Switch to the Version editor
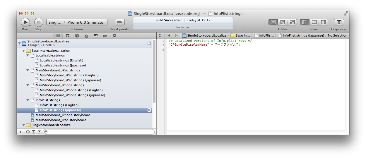This screenshot has height=158, width=366. [292, 22]
